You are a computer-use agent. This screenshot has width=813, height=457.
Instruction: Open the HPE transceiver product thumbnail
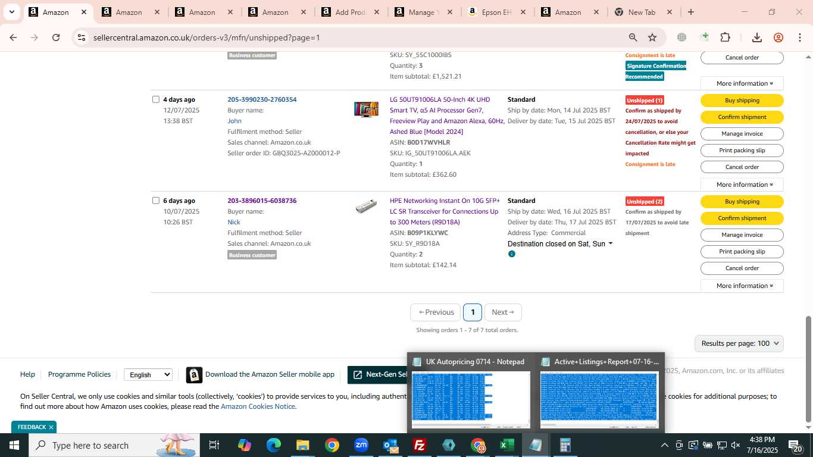(x=366, y=206)
